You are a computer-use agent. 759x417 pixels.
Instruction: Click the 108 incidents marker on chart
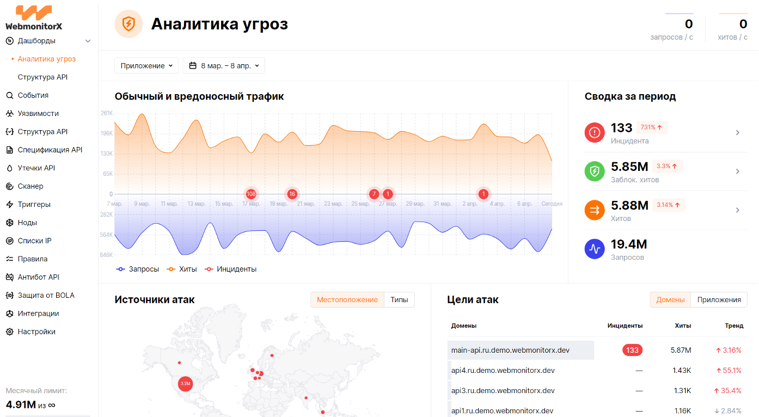tap(251, 194)
